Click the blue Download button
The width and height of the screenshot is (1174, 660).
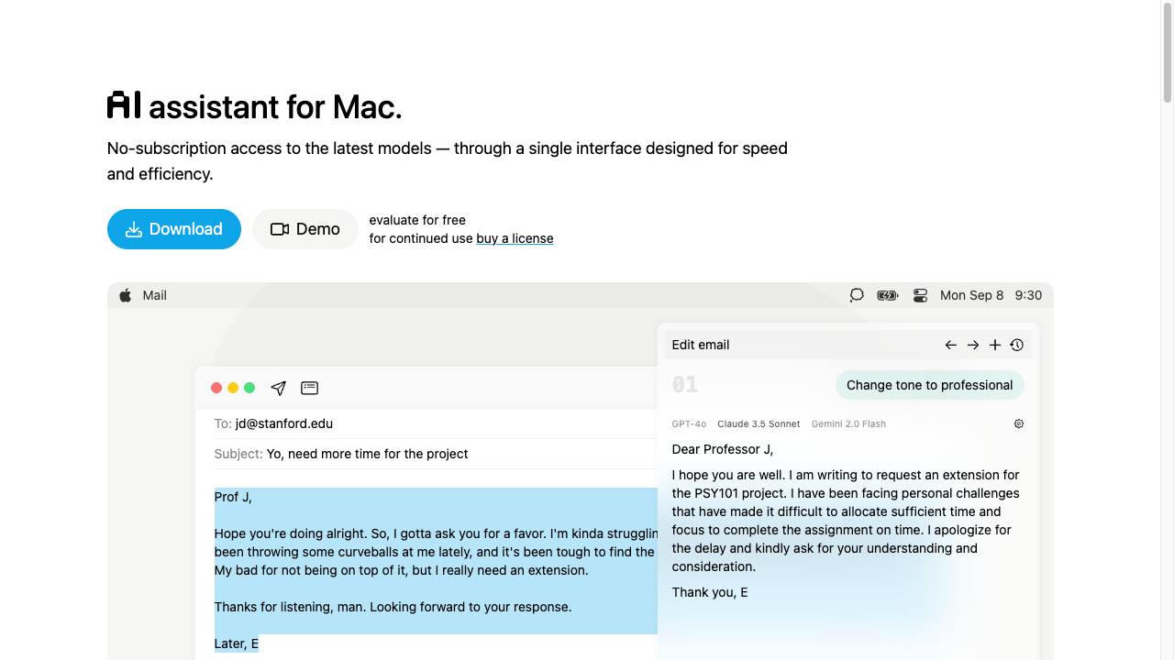coord(174,229)
